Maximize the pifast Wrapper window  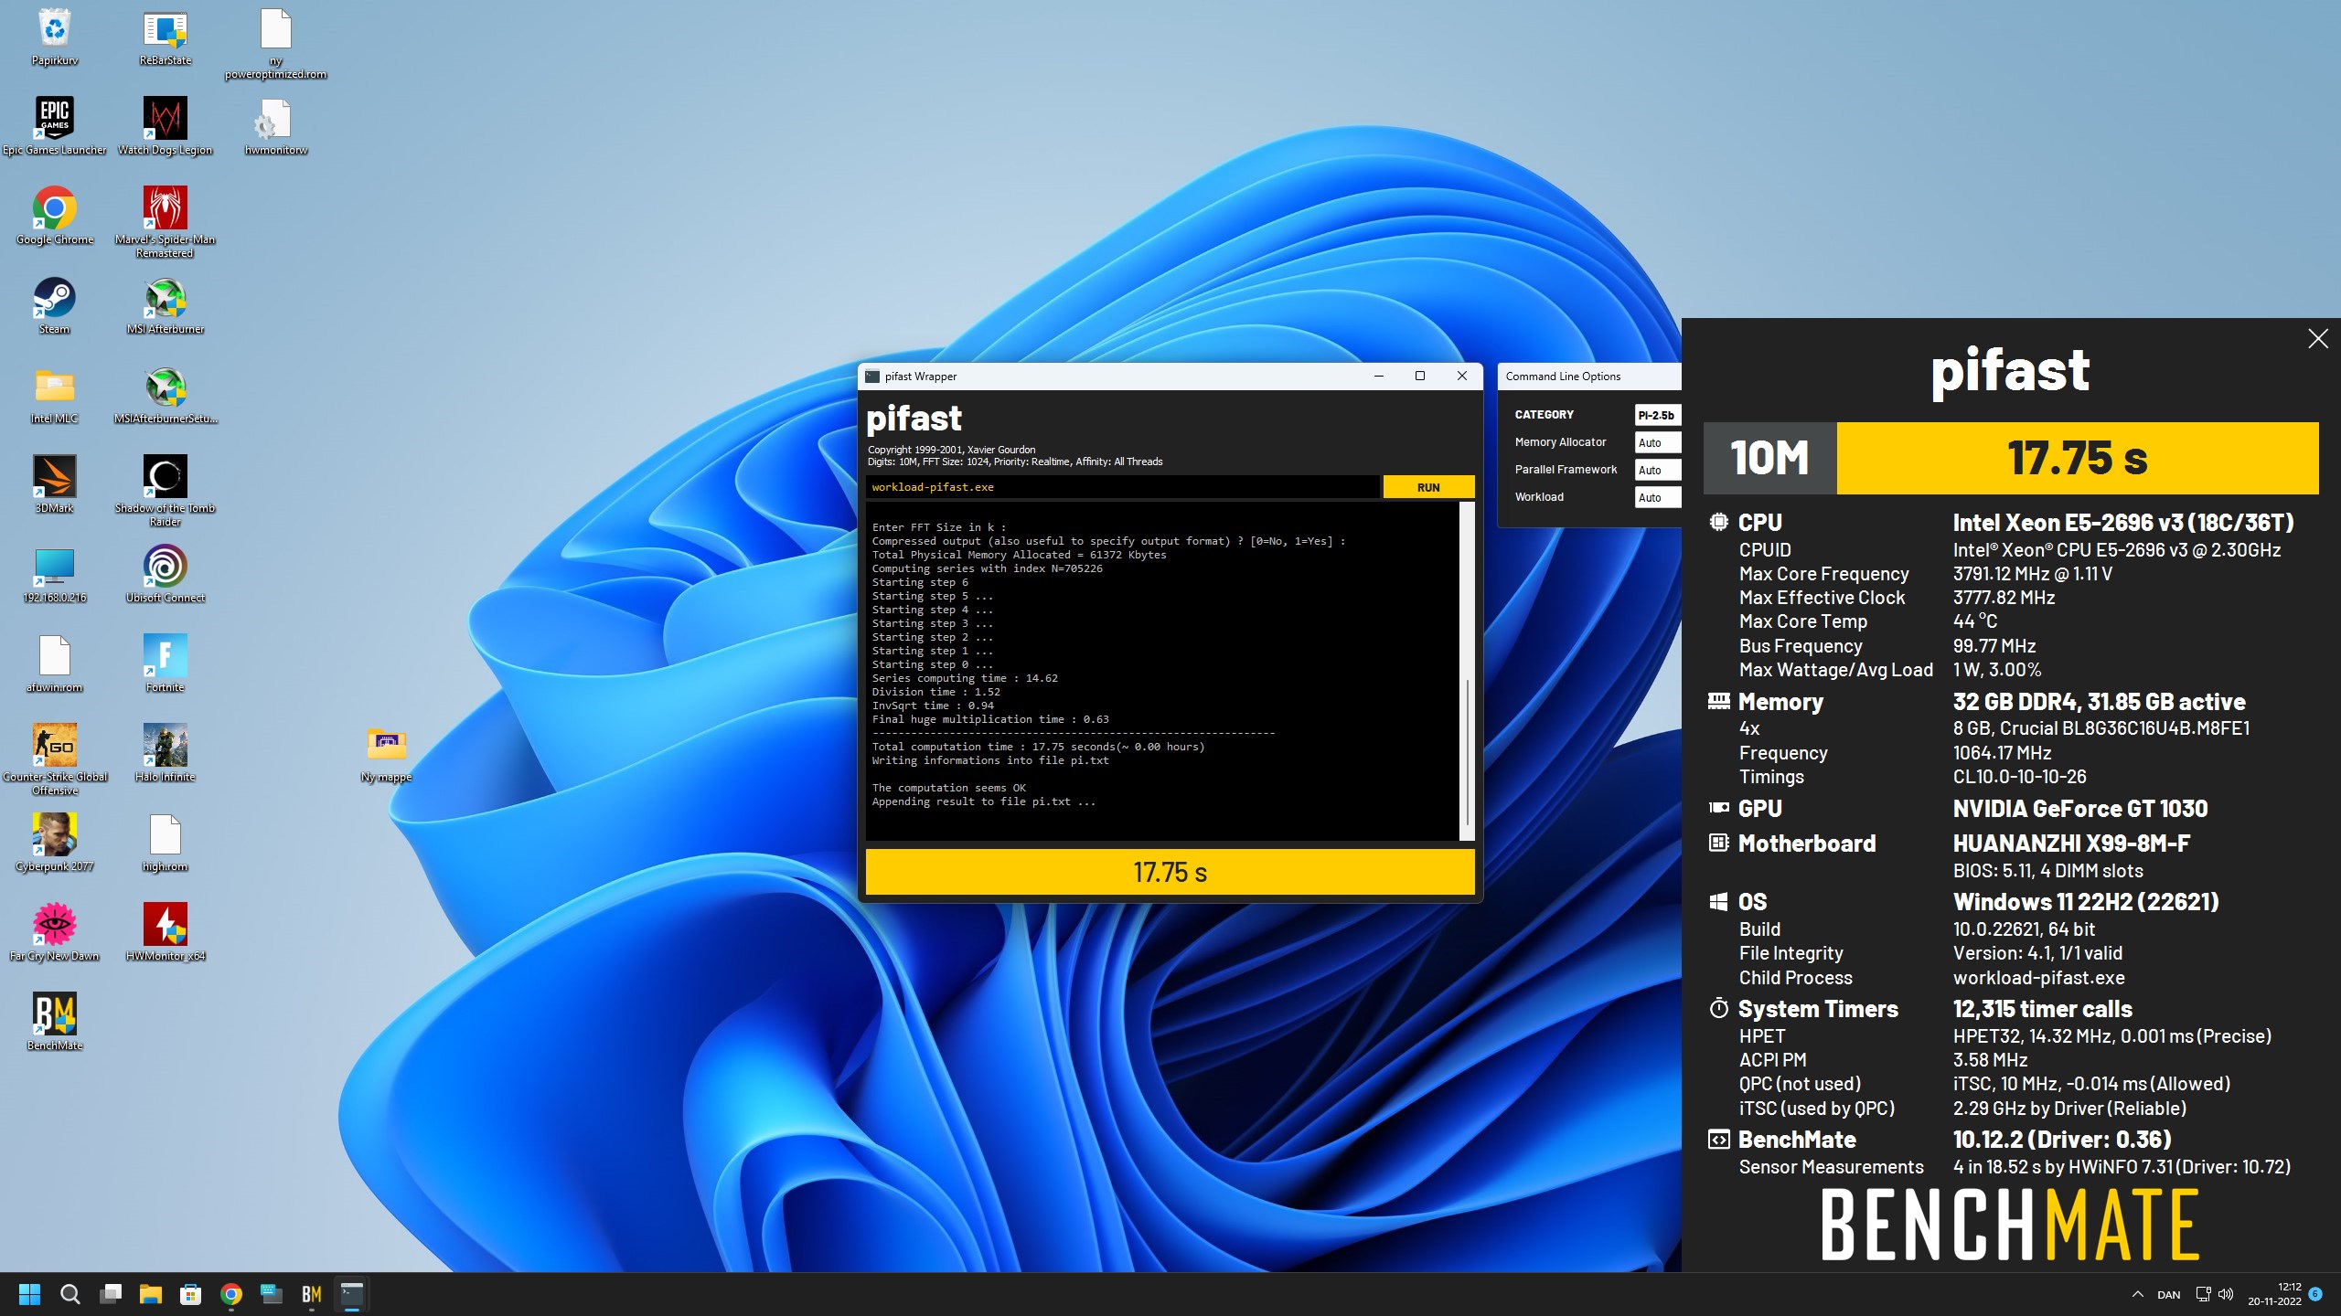point(1420,376)
